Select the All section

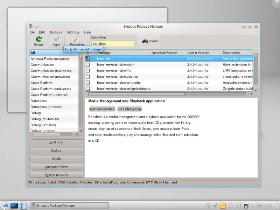pos(54,53)
